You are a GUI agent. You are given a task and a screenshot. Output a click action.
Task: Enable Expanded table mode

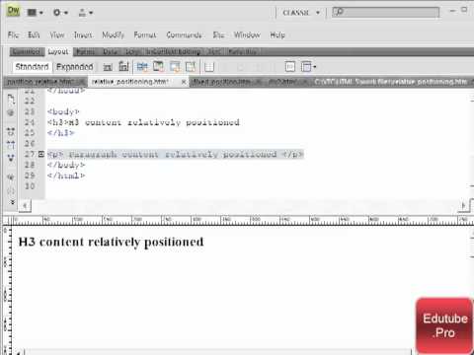[x=75, y=67]
